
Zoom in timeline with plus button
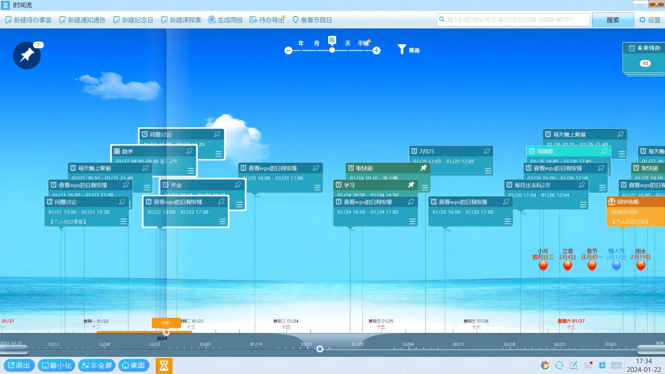click(x=377, y=50)
